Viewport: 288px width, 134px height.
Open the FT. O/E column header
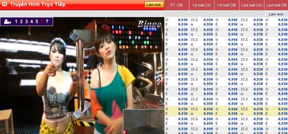pos(176,5)
